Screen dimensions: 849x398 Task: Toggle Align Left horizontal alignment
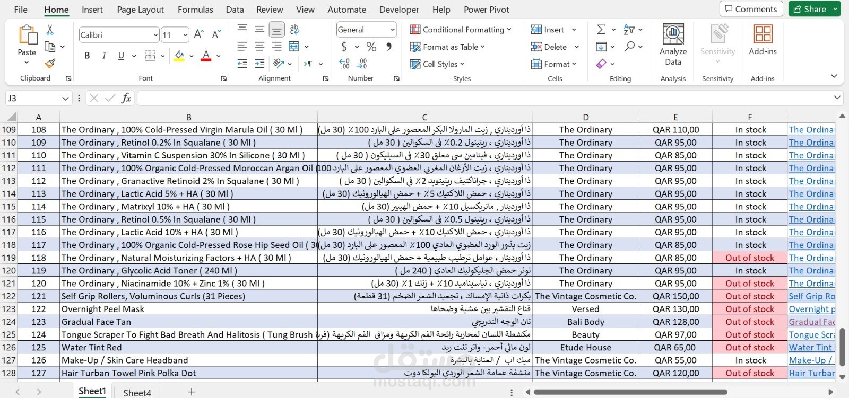(242, 47)
